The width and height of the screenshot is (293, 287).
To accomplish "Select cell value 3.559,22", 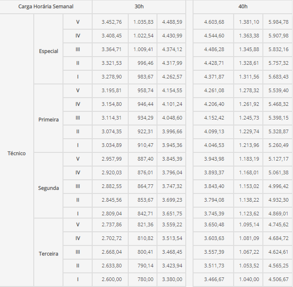I will coord(172,224).
